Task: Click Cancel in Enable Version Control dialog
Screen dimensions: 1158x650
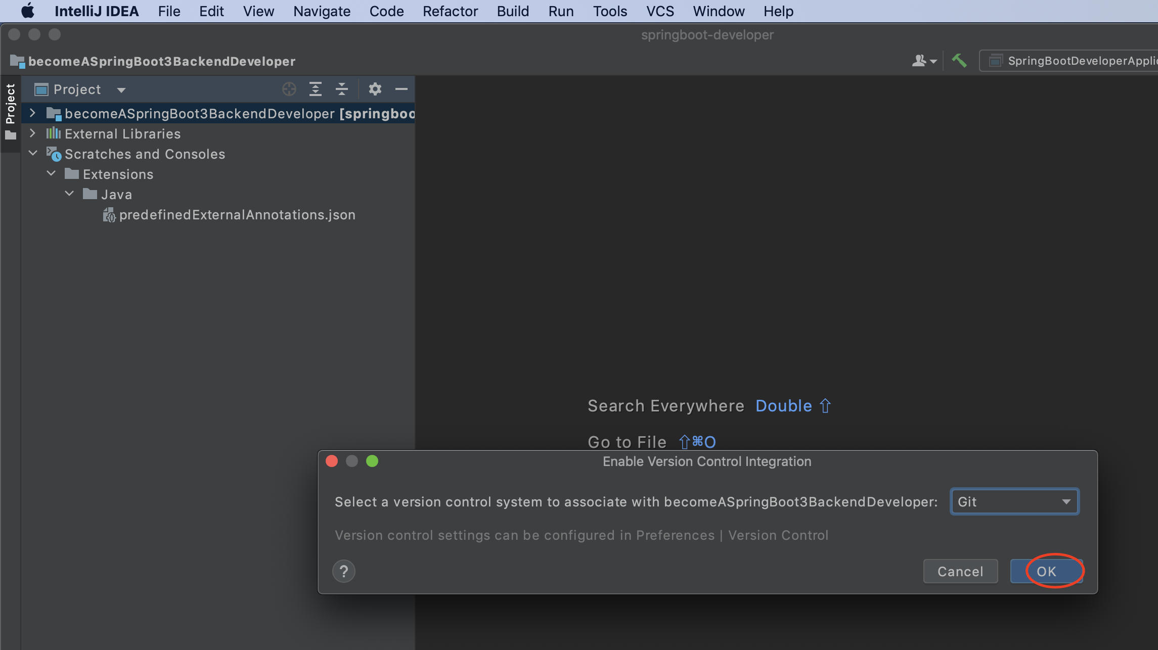Action: coord(960,571)
